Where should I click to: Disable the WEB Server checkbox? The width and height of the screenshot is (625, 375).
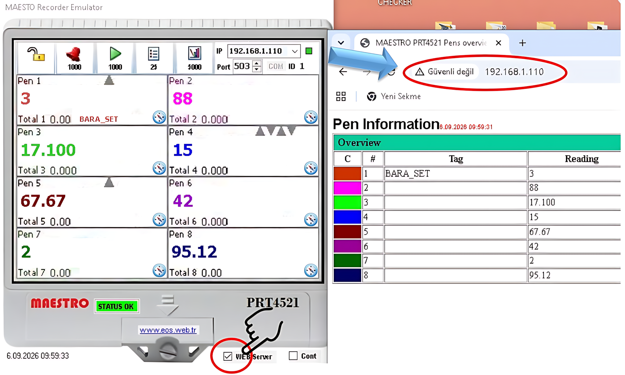pyautogui.click(x=228, y=356)
